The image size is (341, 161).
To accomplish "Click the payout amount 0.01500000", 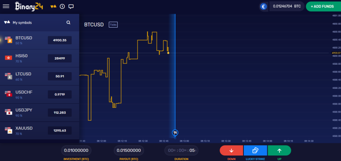I will (129, 150).
